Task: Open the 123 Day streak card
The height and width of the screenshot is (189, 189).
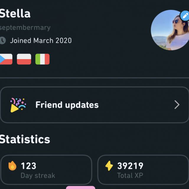Action: click(x=46, y=170)
